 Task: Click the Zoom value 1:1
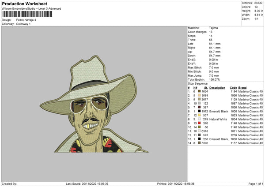[256, 19]
